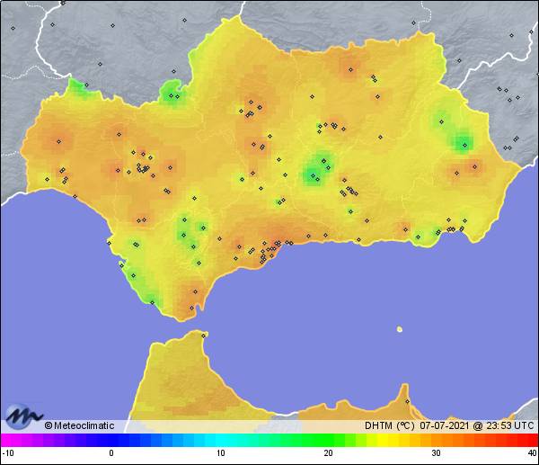This screenshot has height=465, width=539.
Task: Click the 10 temperature scale label
Action: 221,453
